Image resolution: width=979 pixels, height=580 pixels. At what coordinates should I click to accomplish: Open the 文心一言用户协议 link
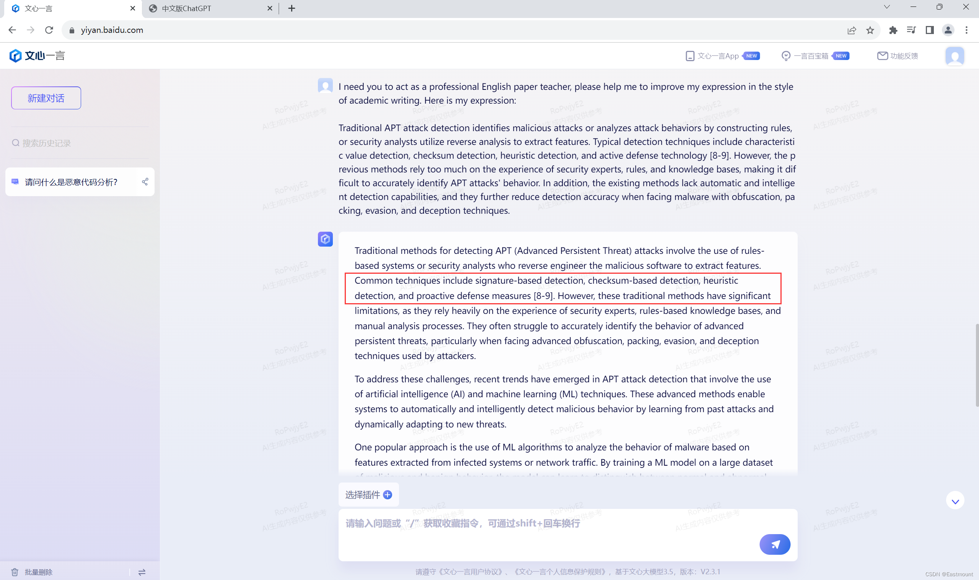coord(471,572)
